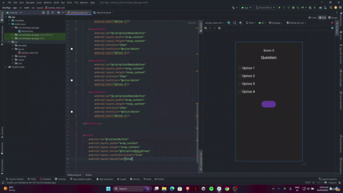Image resolution: width=343 pixels, height=193 pixels.
Task: Open the Version Control tool window
Action: (x=15, y=179)
